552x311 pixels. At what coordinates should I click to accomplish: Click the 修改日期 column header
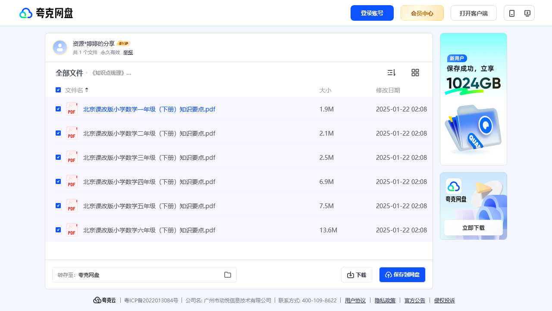(x=388, y=90)
